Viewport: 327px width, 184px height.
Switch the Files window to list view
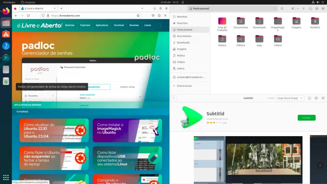click(293, 9)
